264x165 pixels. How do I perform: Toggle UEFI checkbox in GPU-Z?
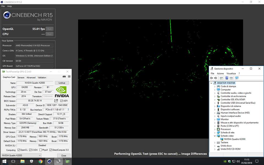pos(61,101)
